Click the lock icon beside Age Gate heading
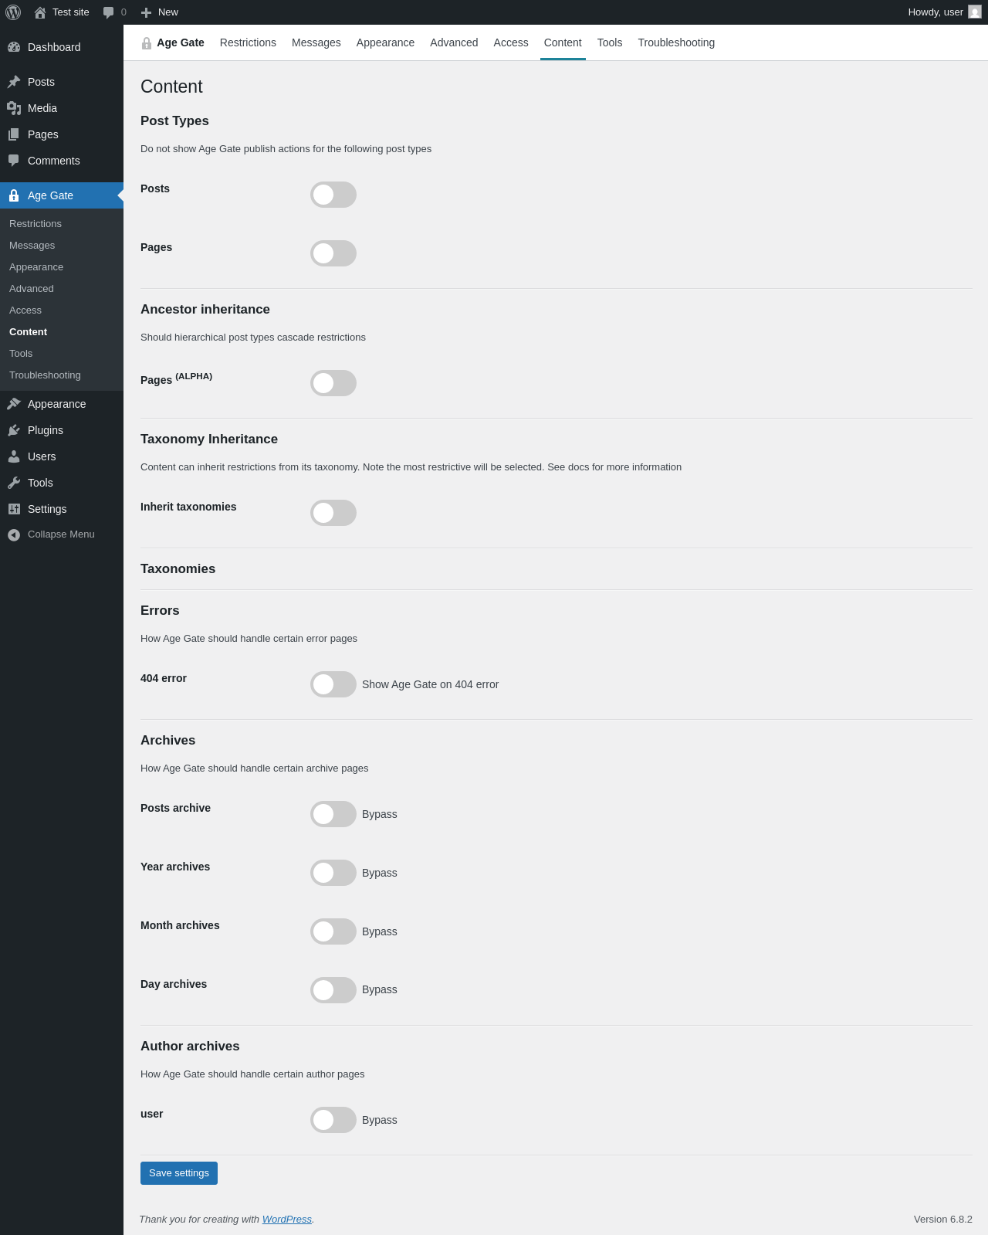Viewport: 988px width, 1235px height. [x=147, y=43]
